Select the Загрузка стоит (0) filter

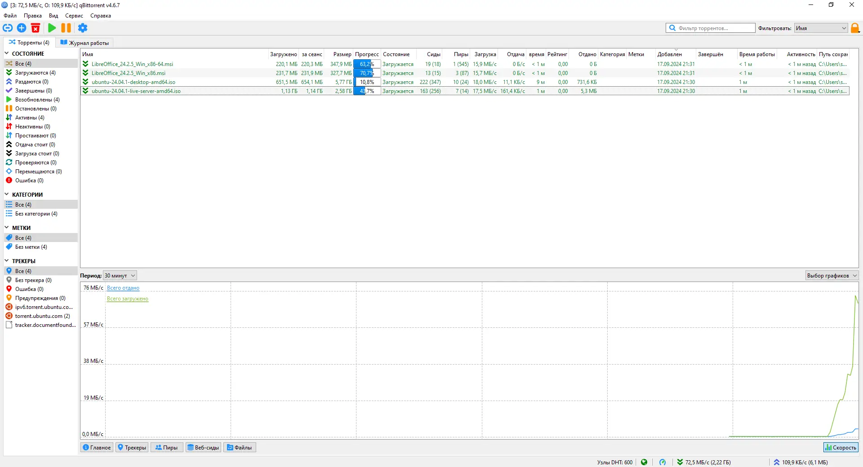[41, 154]
